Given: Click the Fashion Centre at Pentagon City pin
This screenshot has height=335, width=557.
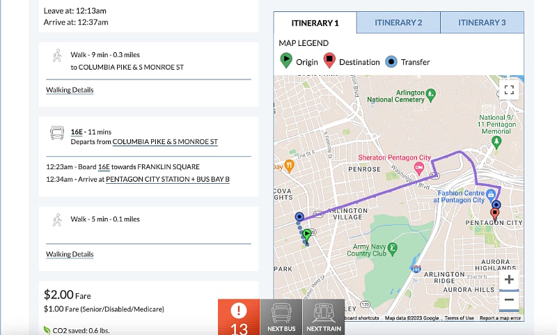Looking at the screenshot, I should [x=491, y=194].
